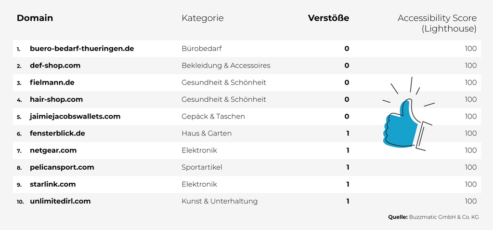Open the starlink.com domain link

click(x=52, y=184)
